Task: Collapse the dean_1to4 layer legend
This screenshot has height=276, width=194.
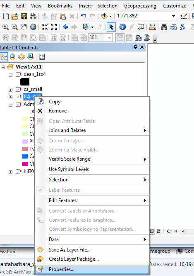Action: click(x=10, y=75)
